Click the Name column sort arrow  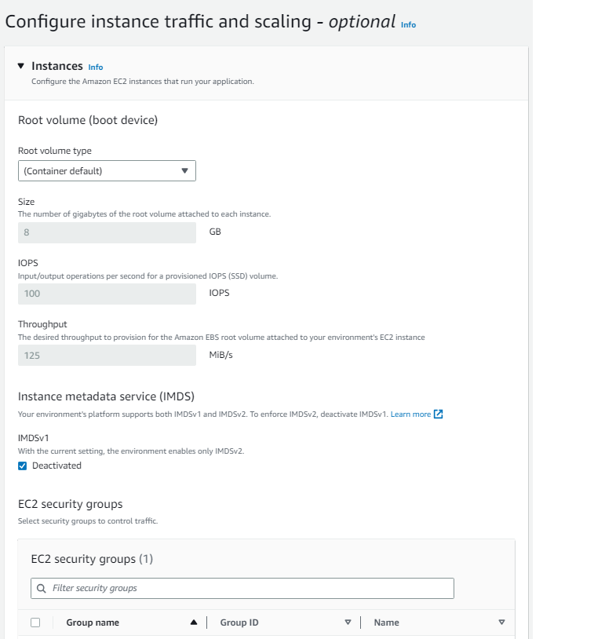(502, 623)
